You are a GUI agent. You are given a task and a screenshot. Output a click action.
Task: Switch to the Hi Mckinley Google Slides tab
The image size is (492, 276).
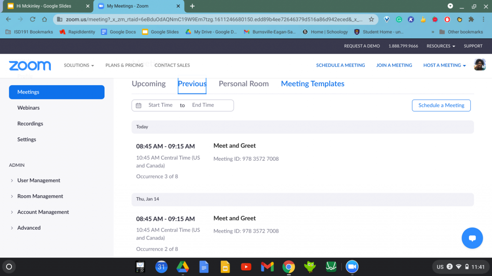click(47, 6)
